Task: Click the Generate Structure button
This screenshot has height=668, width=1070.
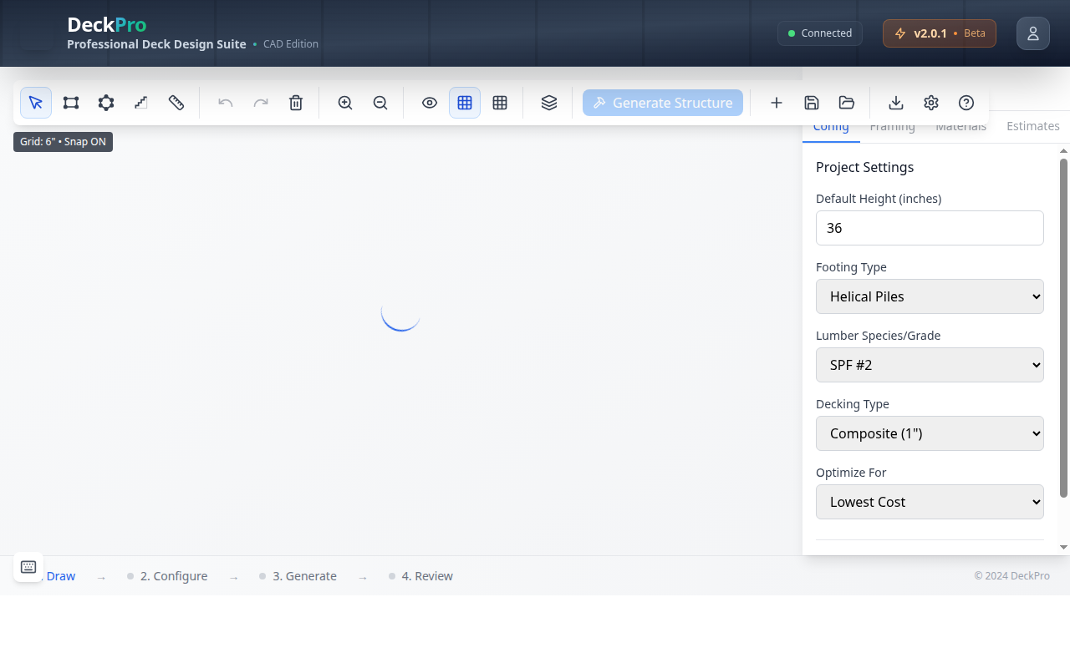Action: 663,103
